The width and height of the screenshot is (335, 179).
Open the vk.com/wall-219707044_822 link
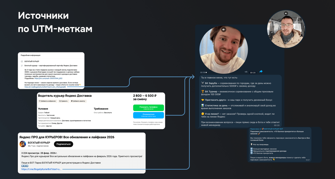click(48, 78)
